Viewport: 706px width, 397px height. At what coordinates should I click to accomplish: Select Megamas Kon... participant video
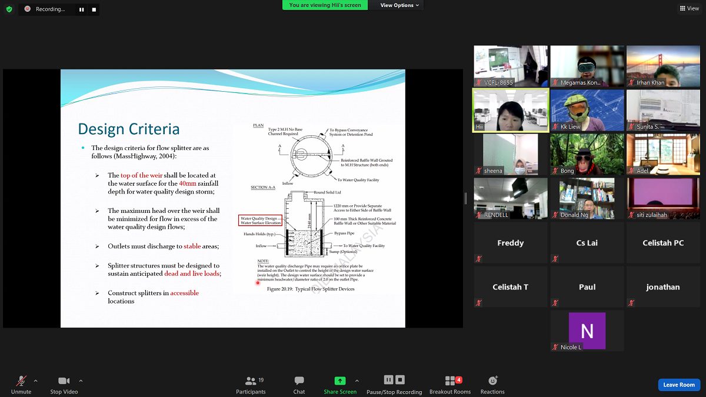(x=587, y=66)
